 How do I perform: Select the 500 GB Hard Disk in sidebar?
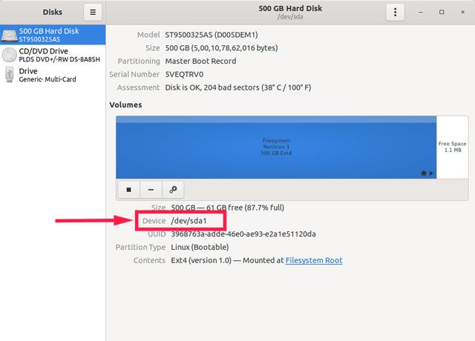(53, 35)
